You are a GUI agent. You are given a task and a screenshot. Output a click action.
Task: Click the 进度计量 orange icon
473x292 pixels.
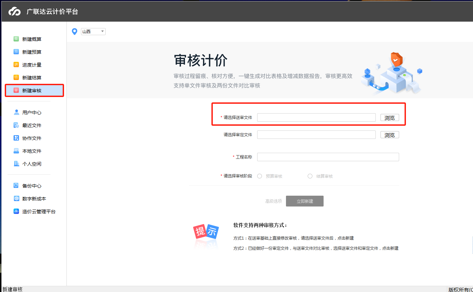[16, 65]
